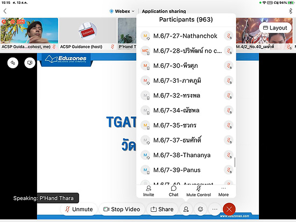Click the Share button

[162, 209]
